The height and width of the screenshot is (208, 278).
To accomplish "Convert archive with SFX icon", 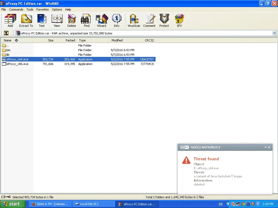I will click(179, 21).
